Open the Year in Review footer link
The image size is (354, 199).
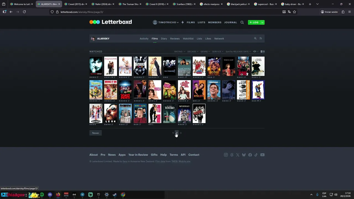pos(138,155)
